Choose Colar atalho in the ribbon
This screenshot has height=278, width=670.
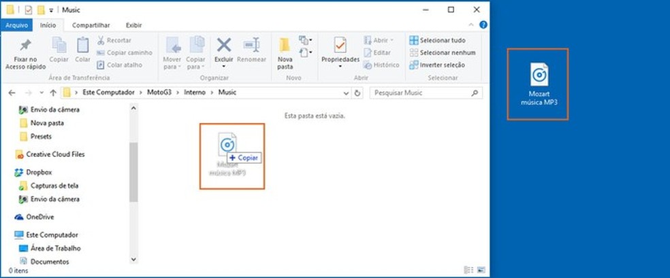(119, 65)
